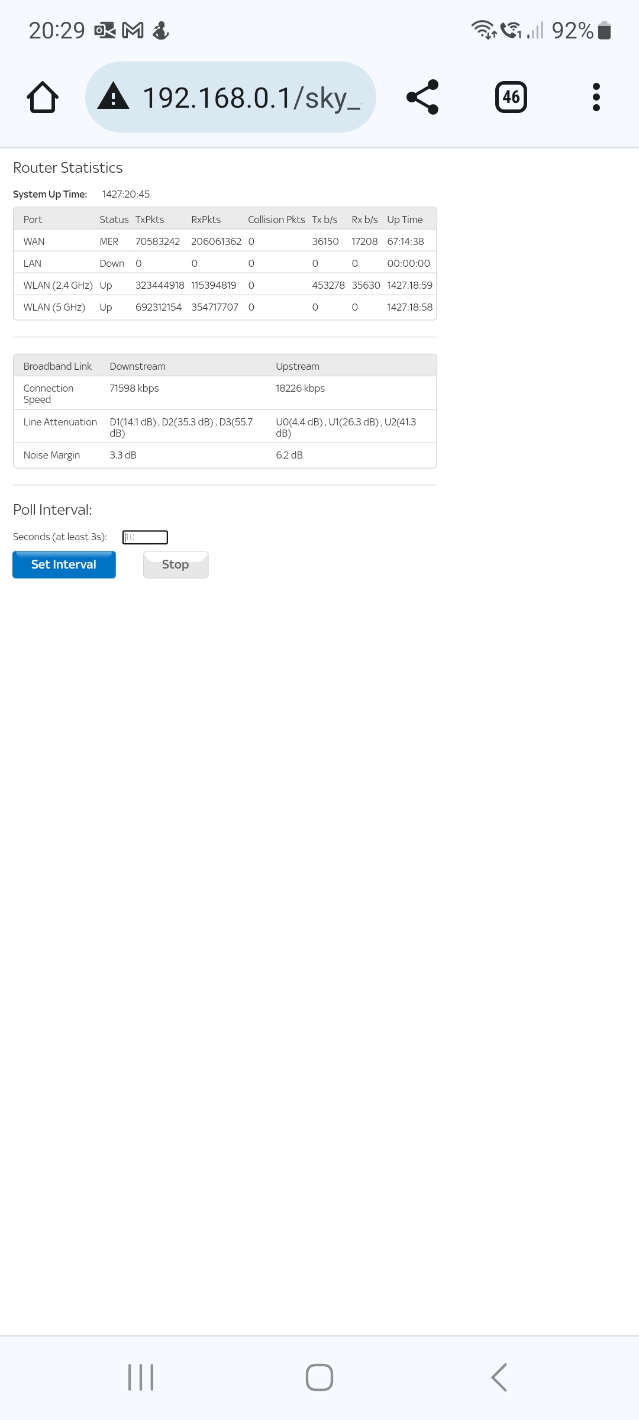Select the Poll Interval heading
This screenshot has width=639, height=1420.
(x=53, y=510)
